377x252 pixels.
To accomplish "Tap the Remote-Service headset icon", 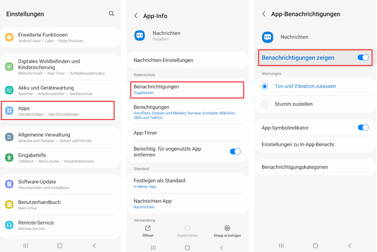I will [x=9, y=225].
